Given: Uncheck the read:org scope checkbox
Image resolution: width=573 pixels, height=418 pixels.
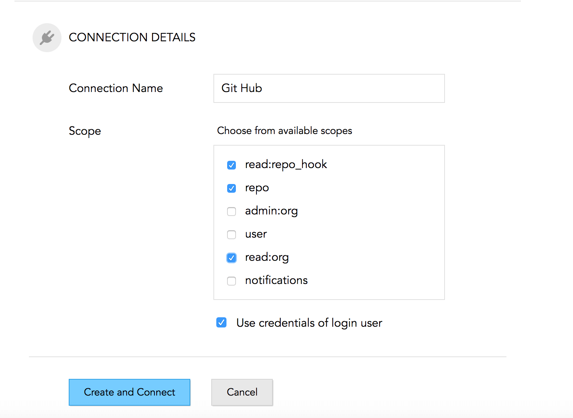Looking at the screenshot, I should point(232,258).
